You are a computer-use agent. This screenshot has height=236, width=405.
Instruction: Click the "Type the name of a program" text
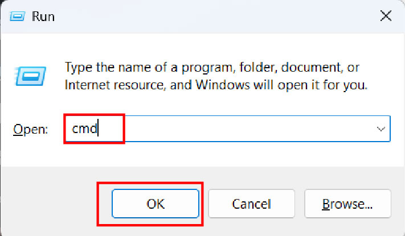(148, 67)
